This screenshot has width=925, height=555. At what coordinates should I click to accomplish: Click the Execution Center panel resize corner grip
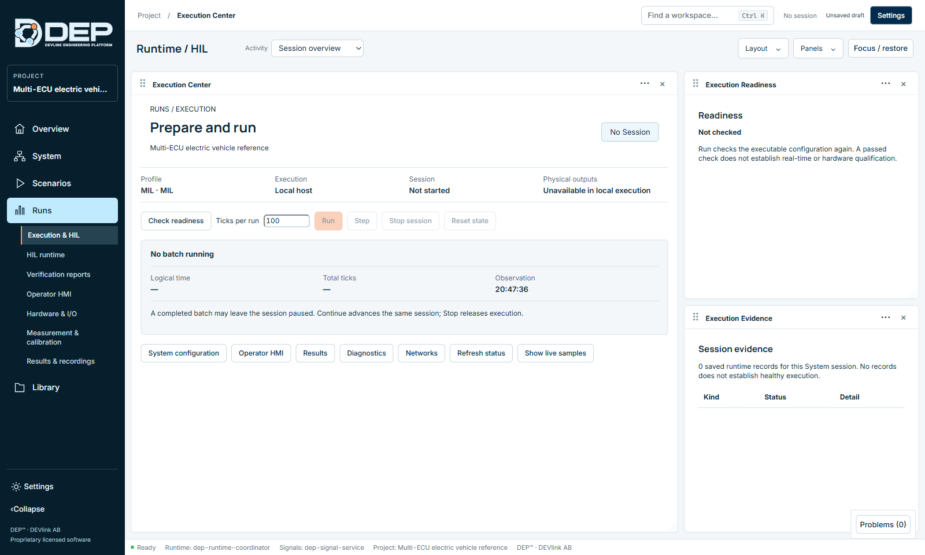tap(672, 527)
